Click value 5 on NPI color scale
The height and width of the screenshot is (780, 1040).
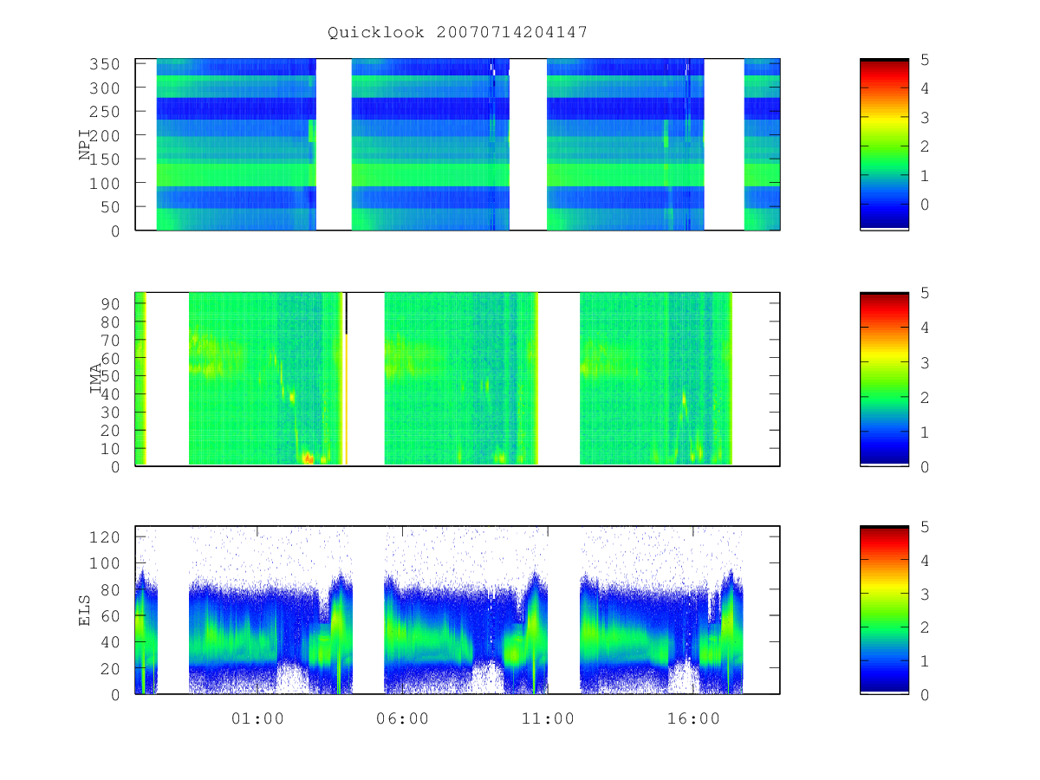(x=925, y=60)
